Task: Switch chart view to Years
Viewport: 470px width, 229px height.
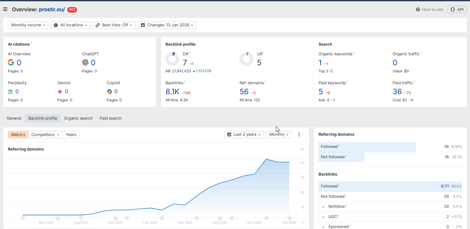Action: tap(71, 135)
